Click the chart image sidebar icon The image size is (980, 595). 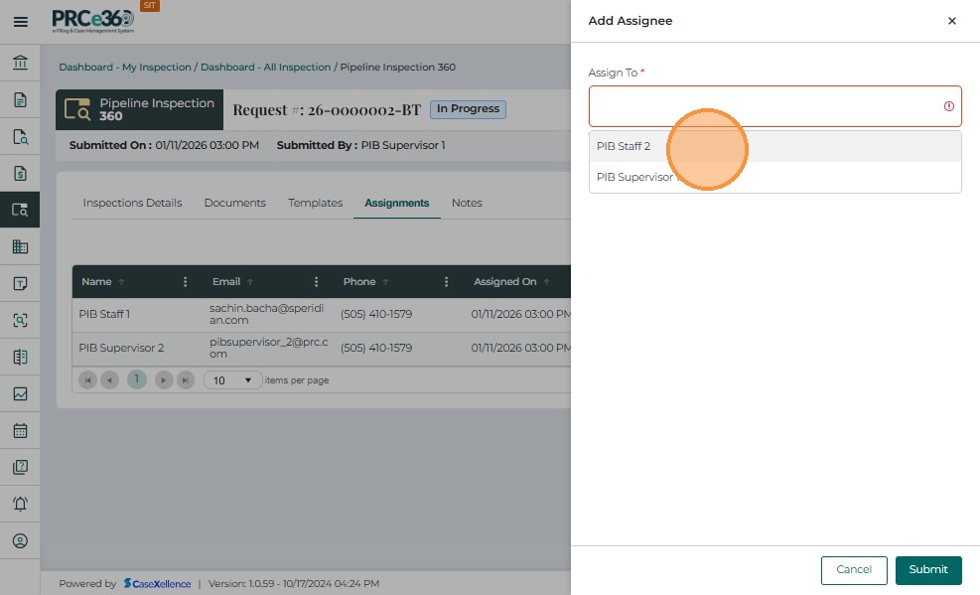click(20, 394)
